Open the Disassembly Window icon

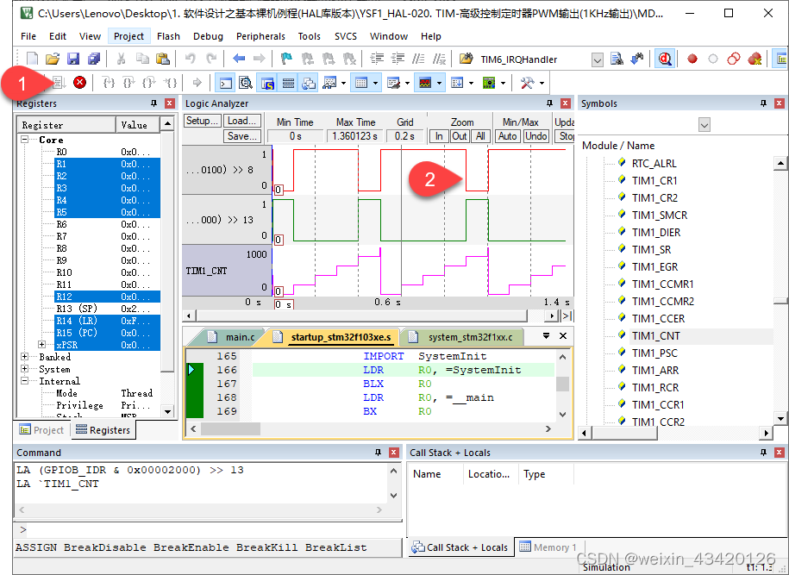coord(246,83)
